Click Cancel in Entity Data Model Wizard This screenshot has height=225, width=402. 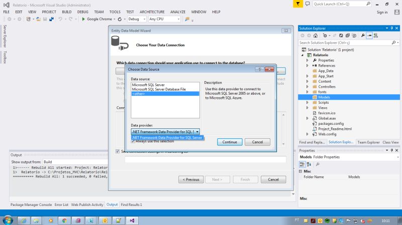pos(273,179)
